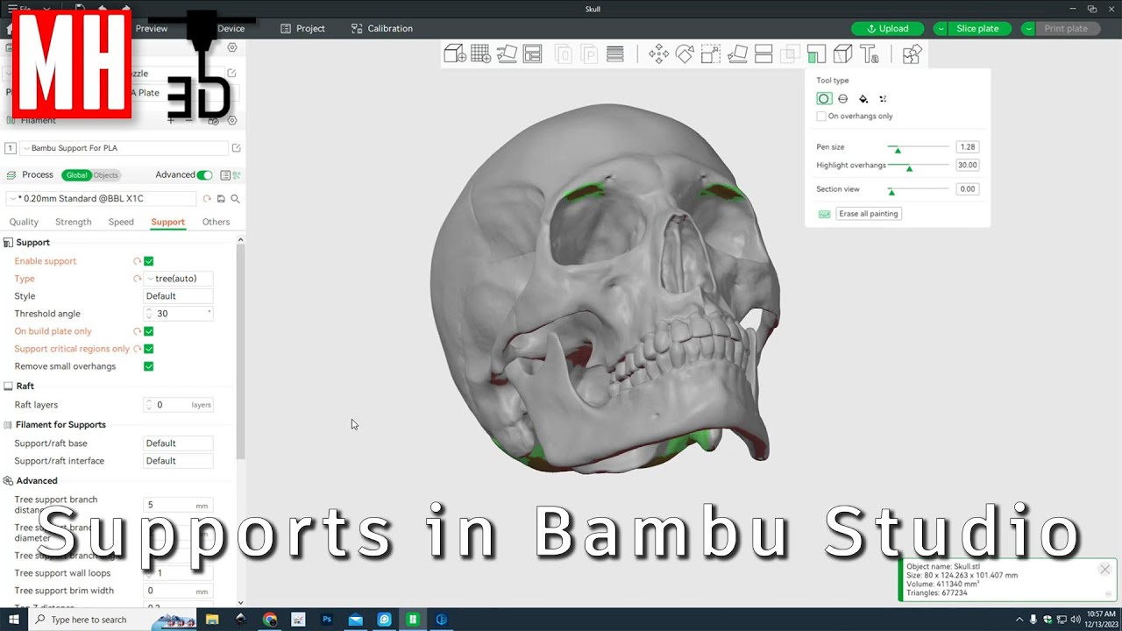Uncheck Support critical regions only checkbox
The image size is (1122, 631).
point(149,349)
